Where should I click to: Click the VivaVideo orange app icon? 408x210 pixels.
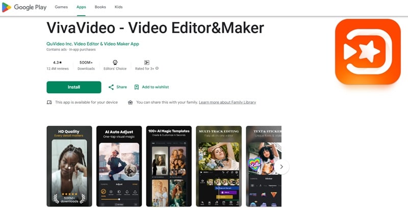368,51
